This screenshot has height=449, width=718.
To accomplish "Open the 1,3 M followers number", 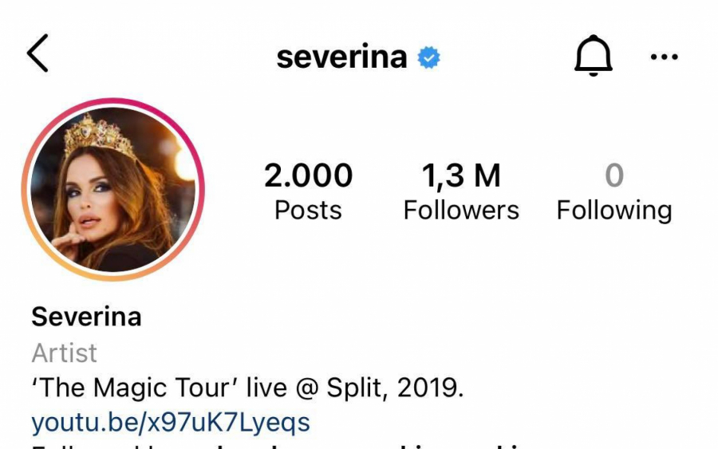I will 461,175.
